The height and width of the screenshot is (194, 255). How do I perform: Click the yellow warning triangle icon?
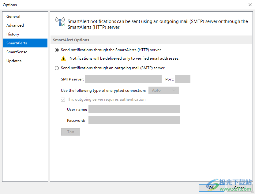tap(63, 58)
